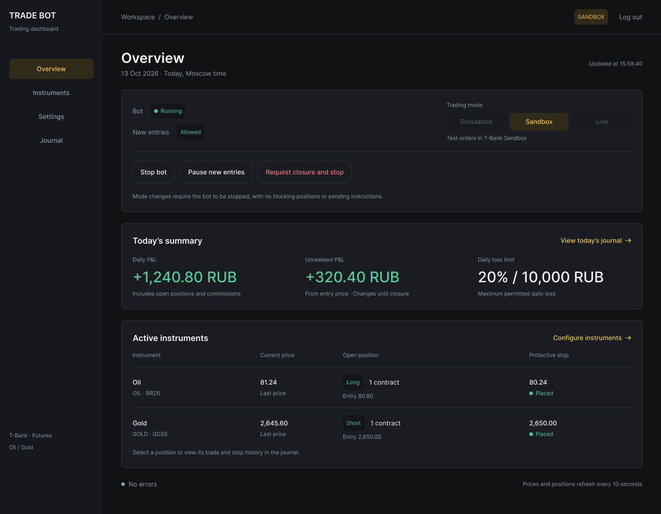661x514 pixels.
Task: Click Gold protective stop value 2,650.00
Action: [543, 423]
